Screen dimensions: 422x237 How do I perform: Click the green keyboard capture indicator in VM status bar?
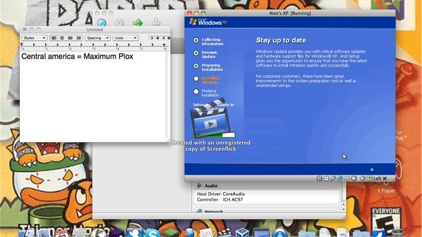pyautogui.click(x=370, y=178)
